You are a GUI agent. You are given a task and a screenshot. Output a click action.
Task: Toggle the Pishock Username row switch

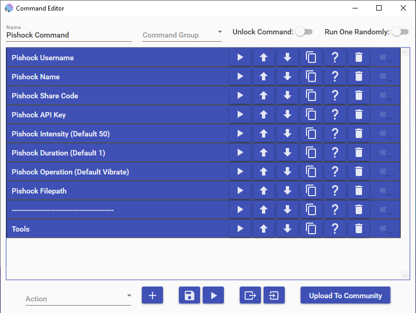click(x=387, y=57)
